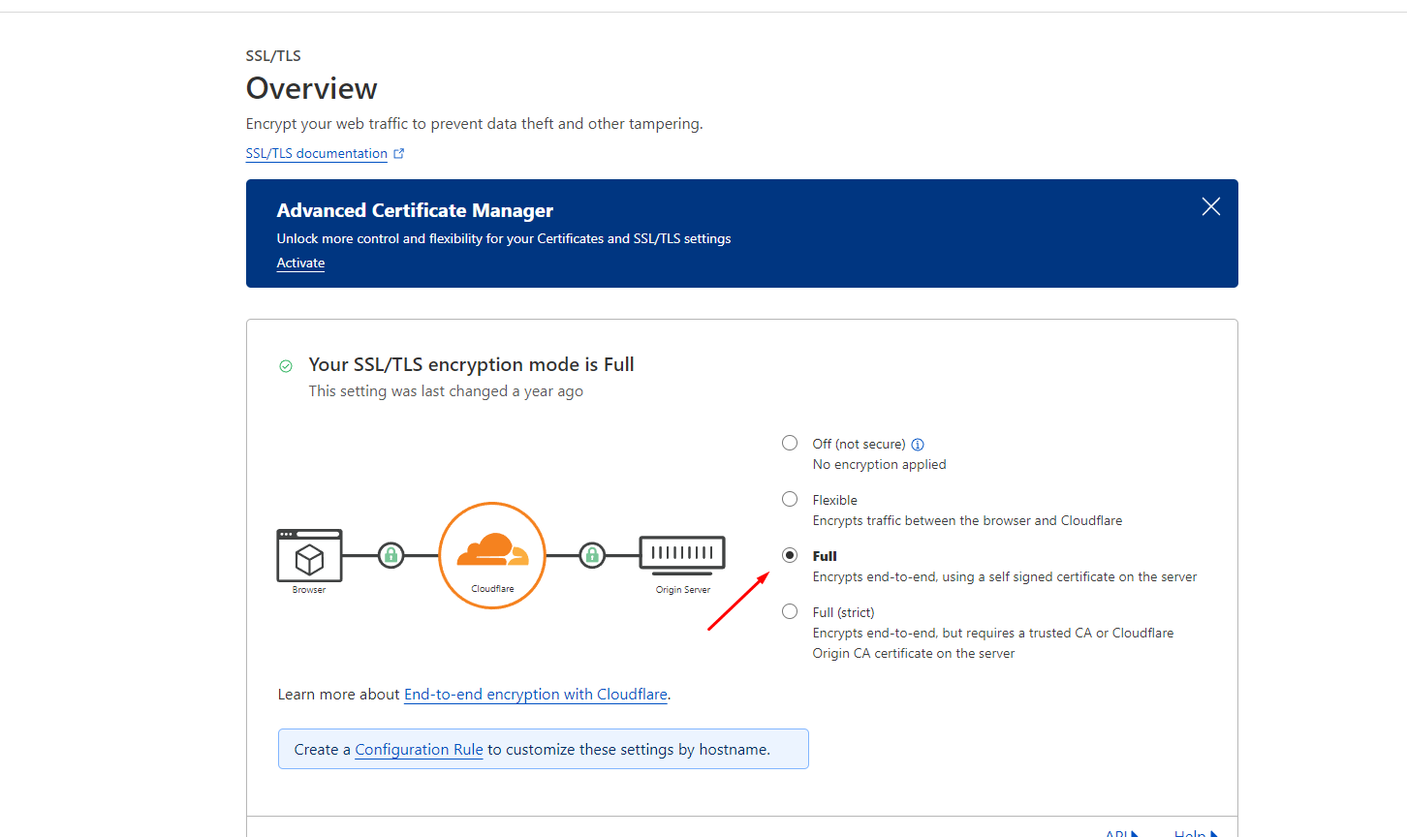Click the Advanced Certificate Manager banner title
This screenshot has width=1407, height=837.
tap(415, 210)
